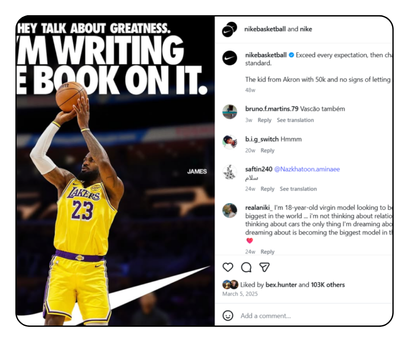Click the LeBron James Lakers post image
409x342 pixels.
[115, 171]
